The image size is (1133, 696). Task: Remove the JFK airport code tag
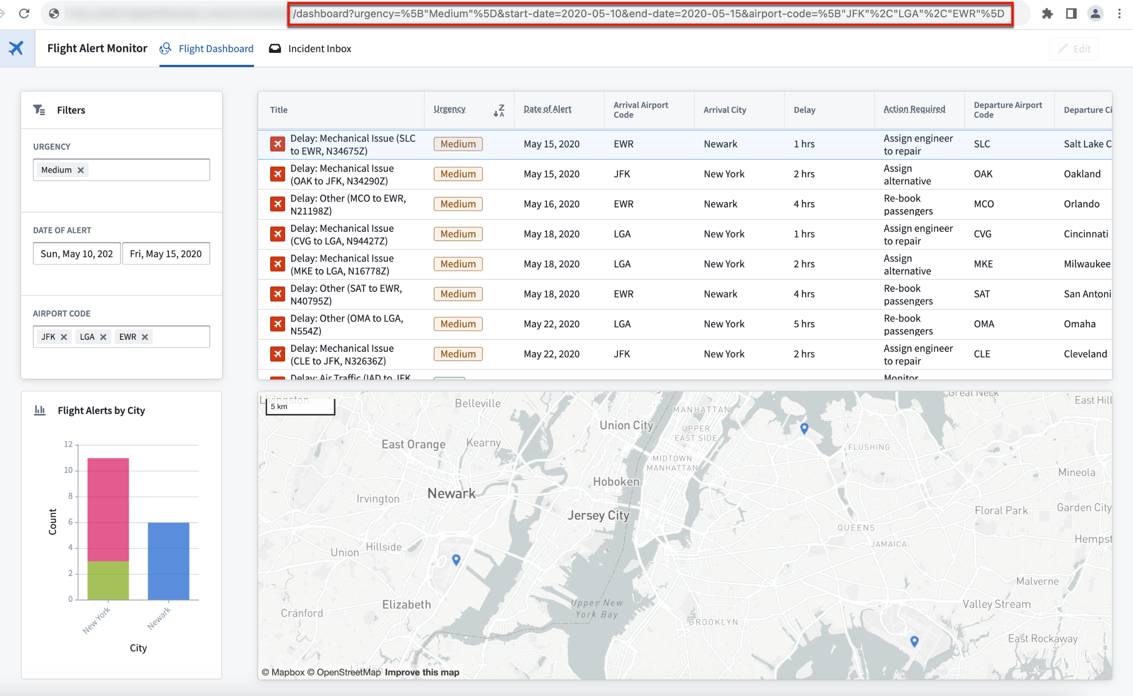tap(64, 337)
